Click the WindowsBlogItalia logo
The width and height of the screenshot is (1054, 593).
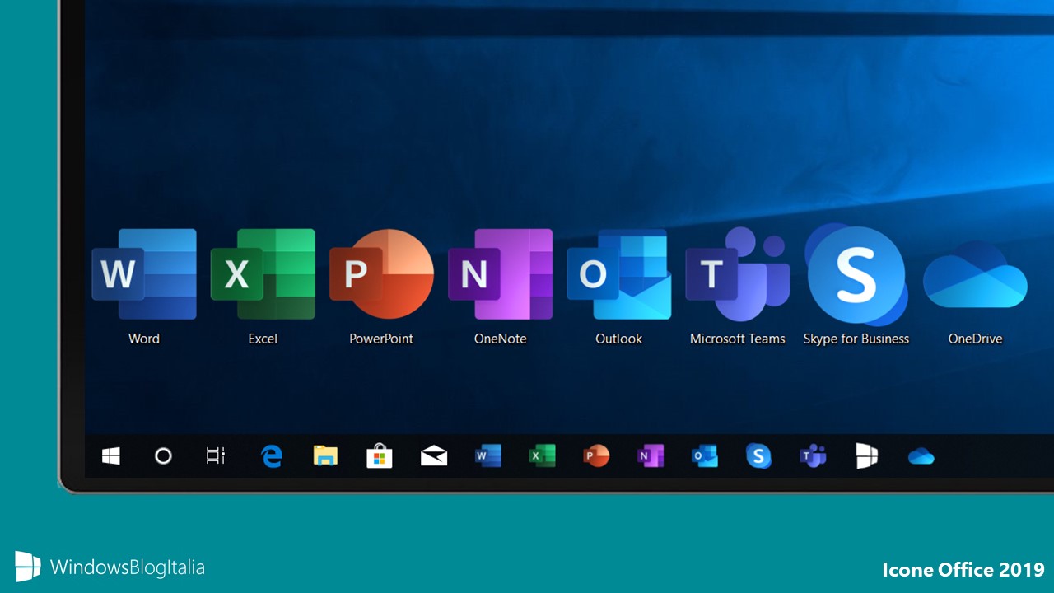point(110,567)
